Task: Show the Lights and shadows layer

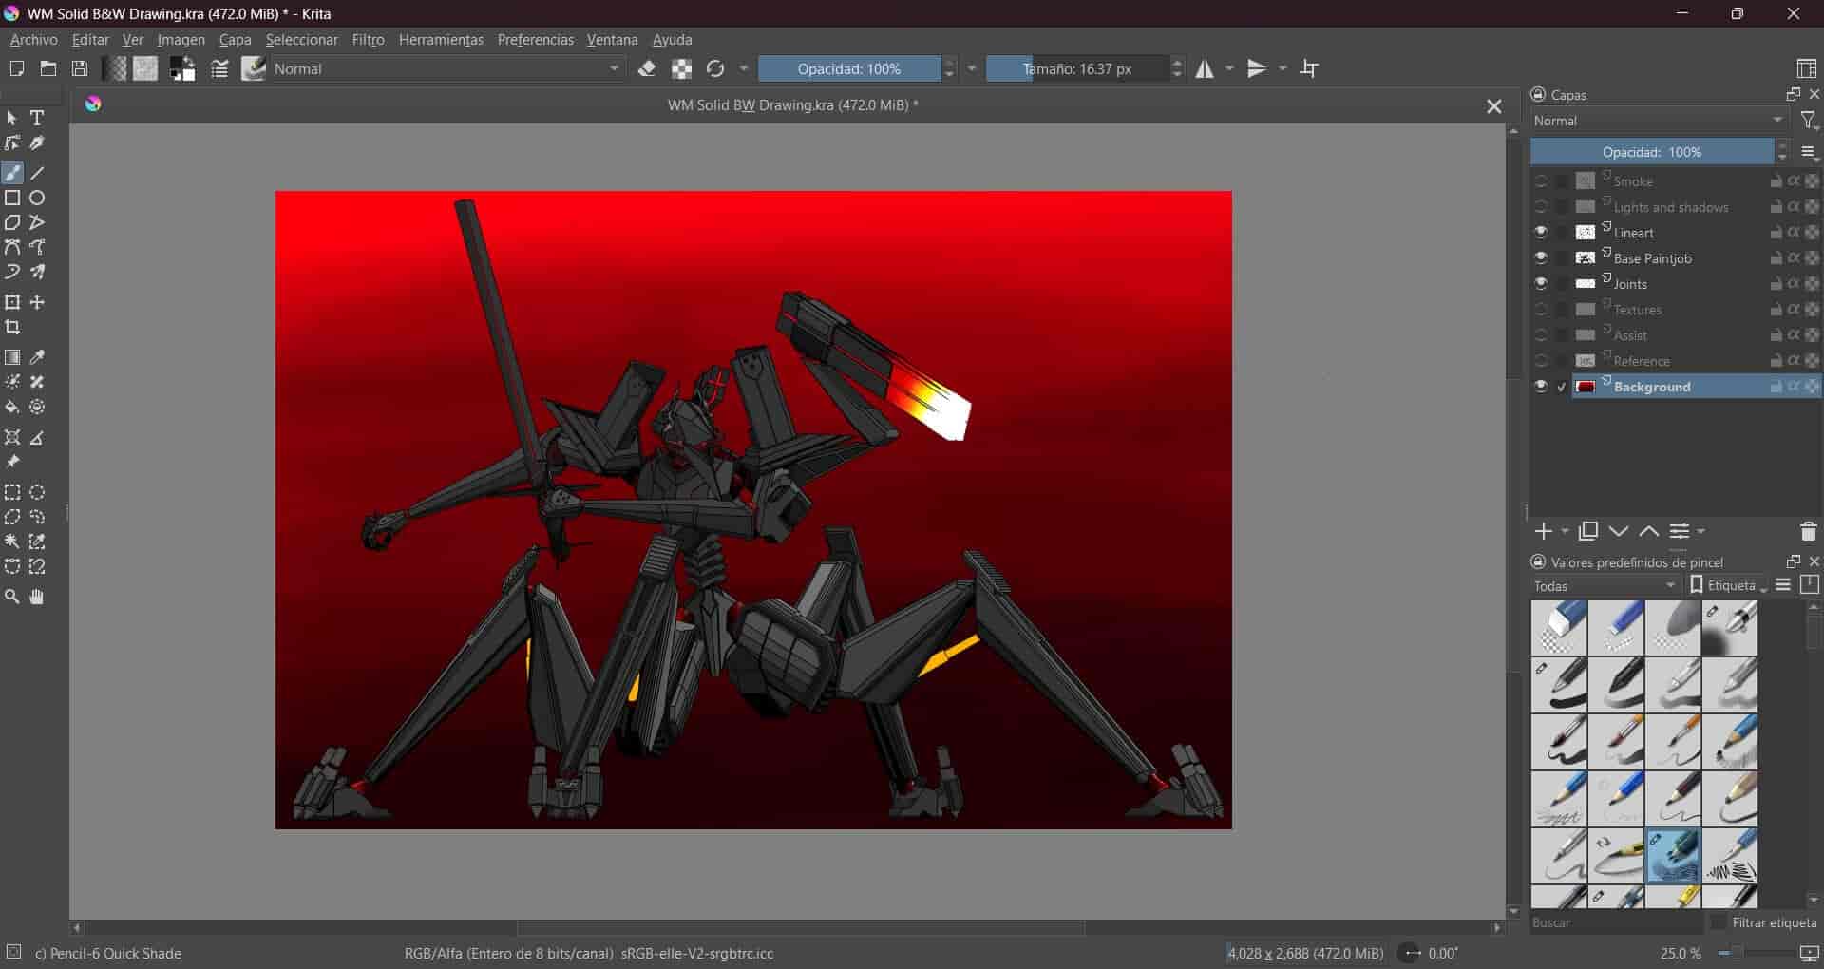Action: [x=1541, y=207]
